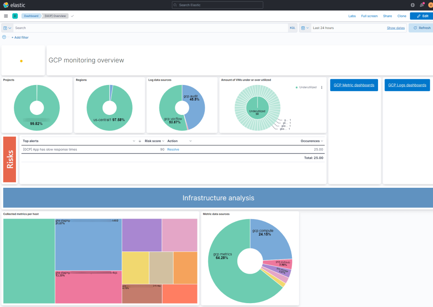Viewport: 433px width, 307px height.
Task: Toggle the checkmark next to dashboard title
Action: tap(72, 16)
